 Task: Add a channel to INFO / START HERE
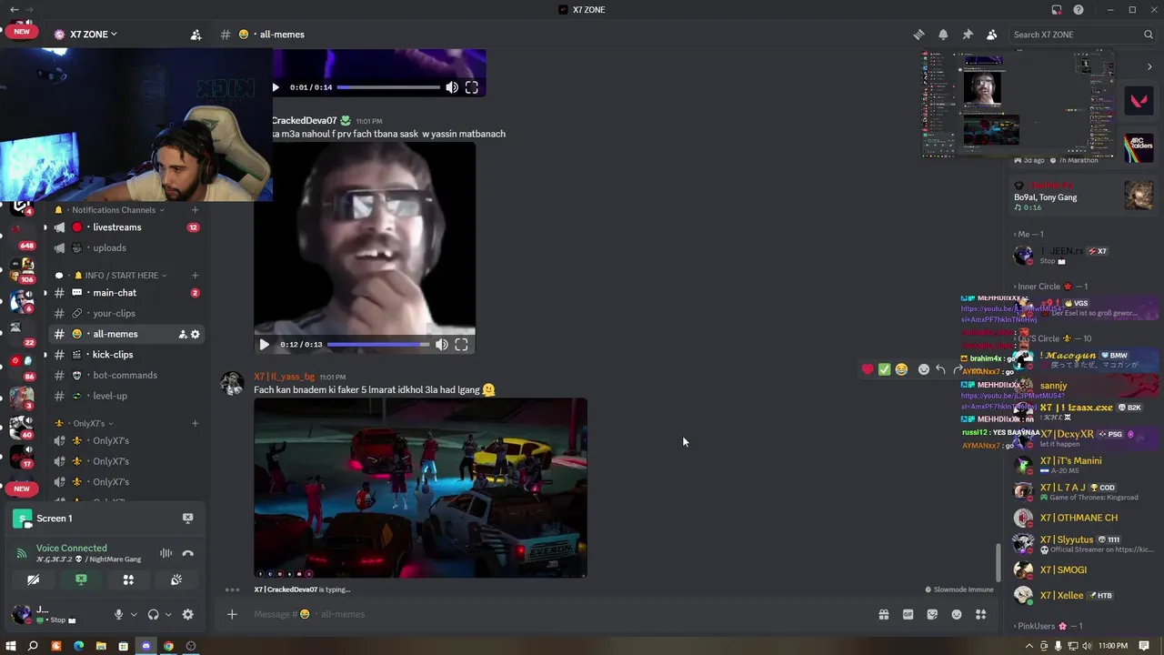pyautogui.click(x=195, y=276)
